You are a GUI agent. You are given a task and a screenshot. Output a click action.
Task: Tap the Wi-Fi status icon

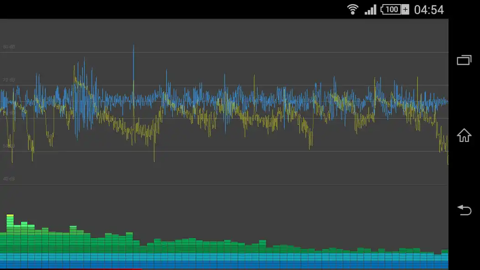(353, 9)
